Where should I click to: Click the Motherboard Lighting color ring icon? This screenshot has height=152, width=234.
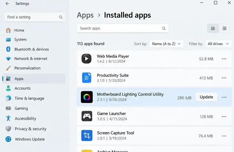tap(87, 97)
